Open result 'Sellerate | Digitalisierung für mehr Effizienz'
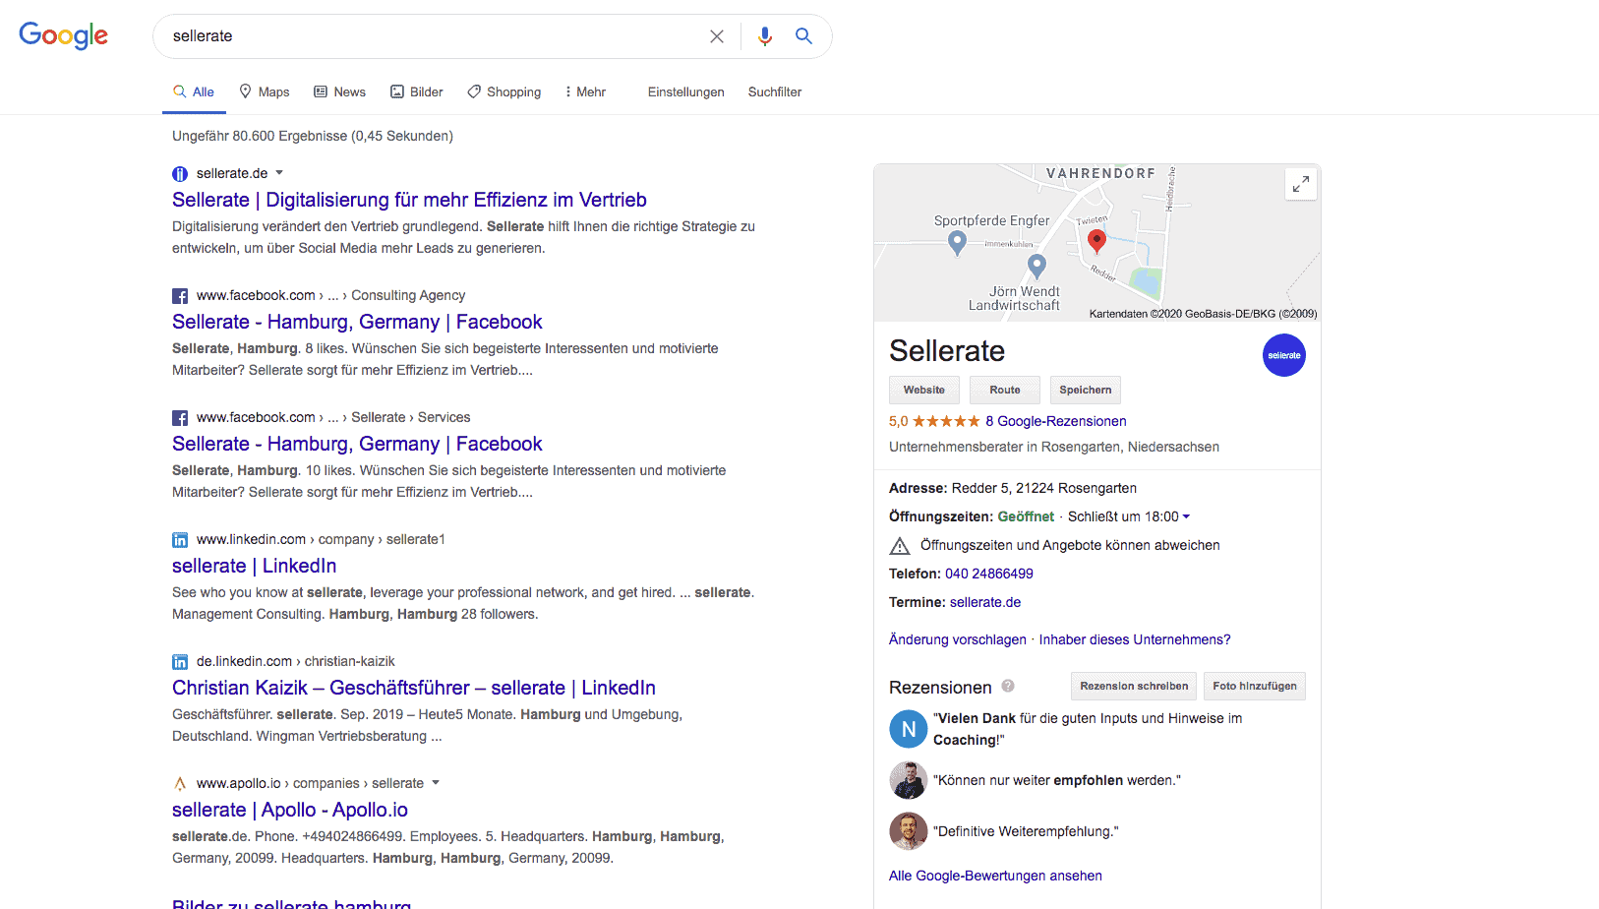The image size is (1599, 909). point(409,200)
